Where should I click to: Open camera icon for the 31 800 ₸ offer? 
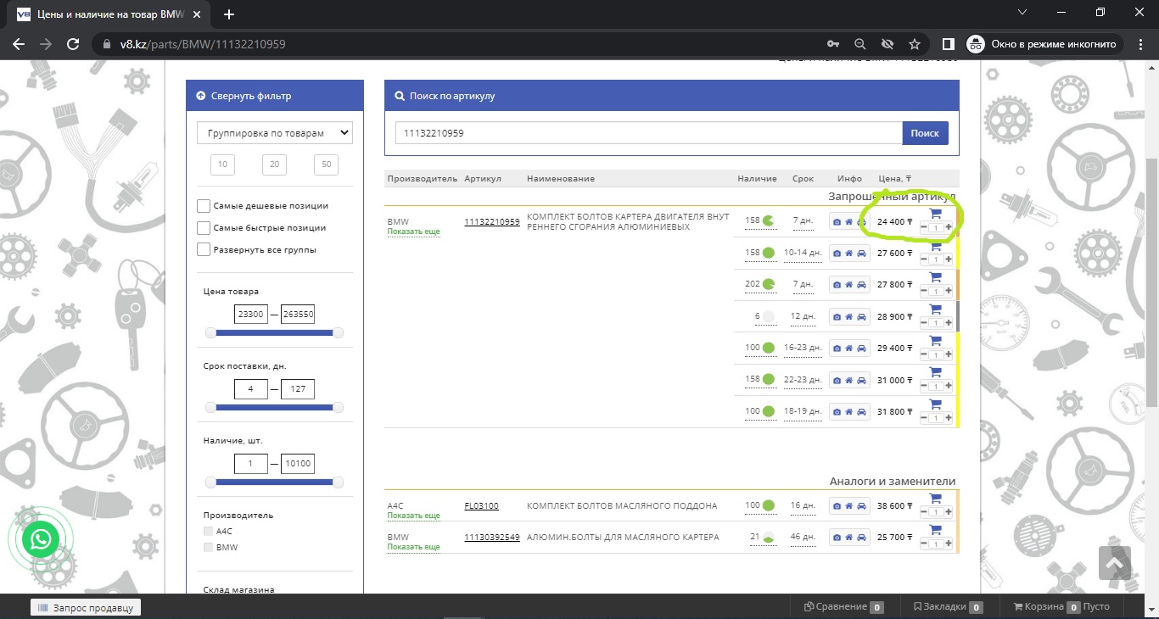pyautogui.click(x=837, y=411)
